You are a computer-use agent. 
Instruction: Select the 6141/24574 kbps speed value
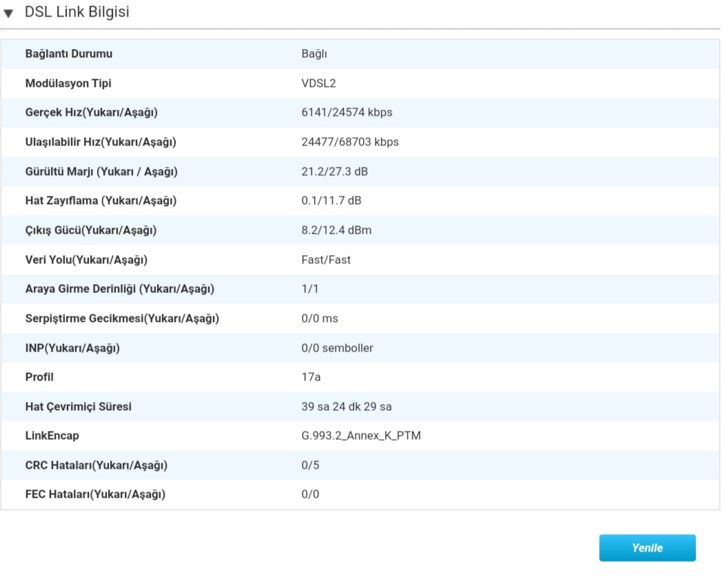pos(347,112)
